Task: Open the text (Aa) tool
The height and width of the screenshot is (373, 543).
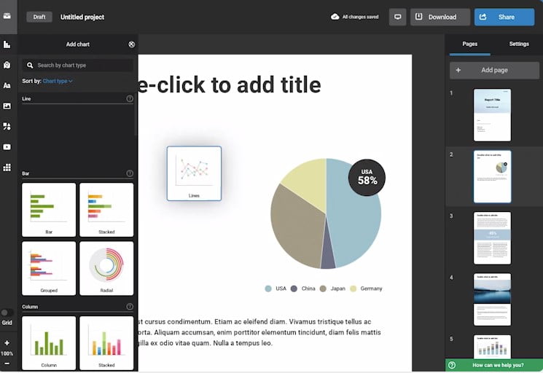Action: 7,85
